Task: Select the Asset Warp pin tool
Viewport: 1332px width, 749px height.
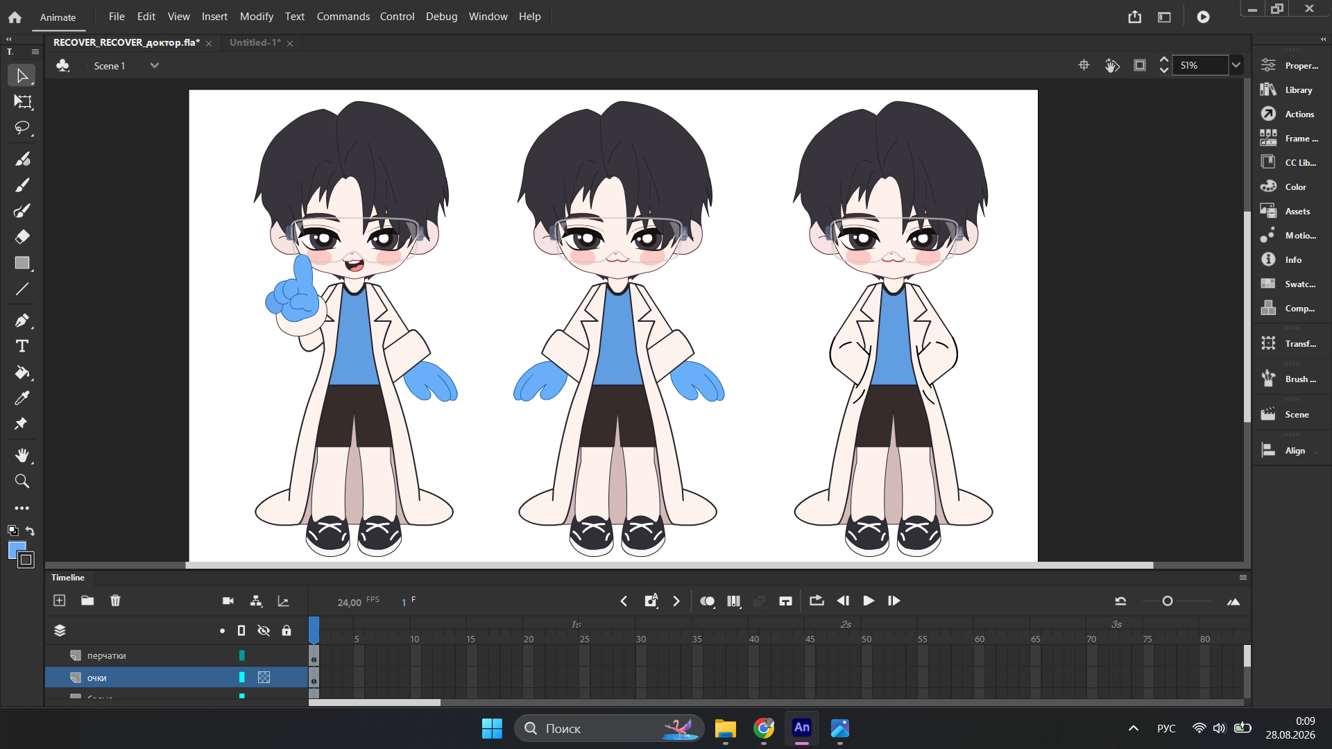Action: pyautogui.click(x=22, y=424)
